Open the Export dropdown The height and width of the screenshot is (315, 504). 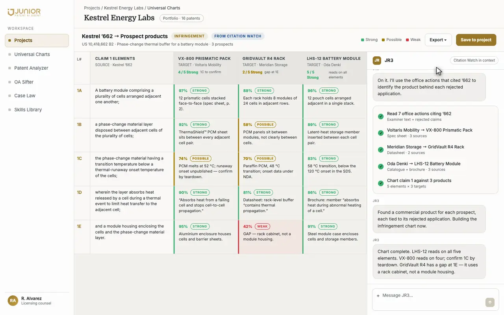[438, 40]
